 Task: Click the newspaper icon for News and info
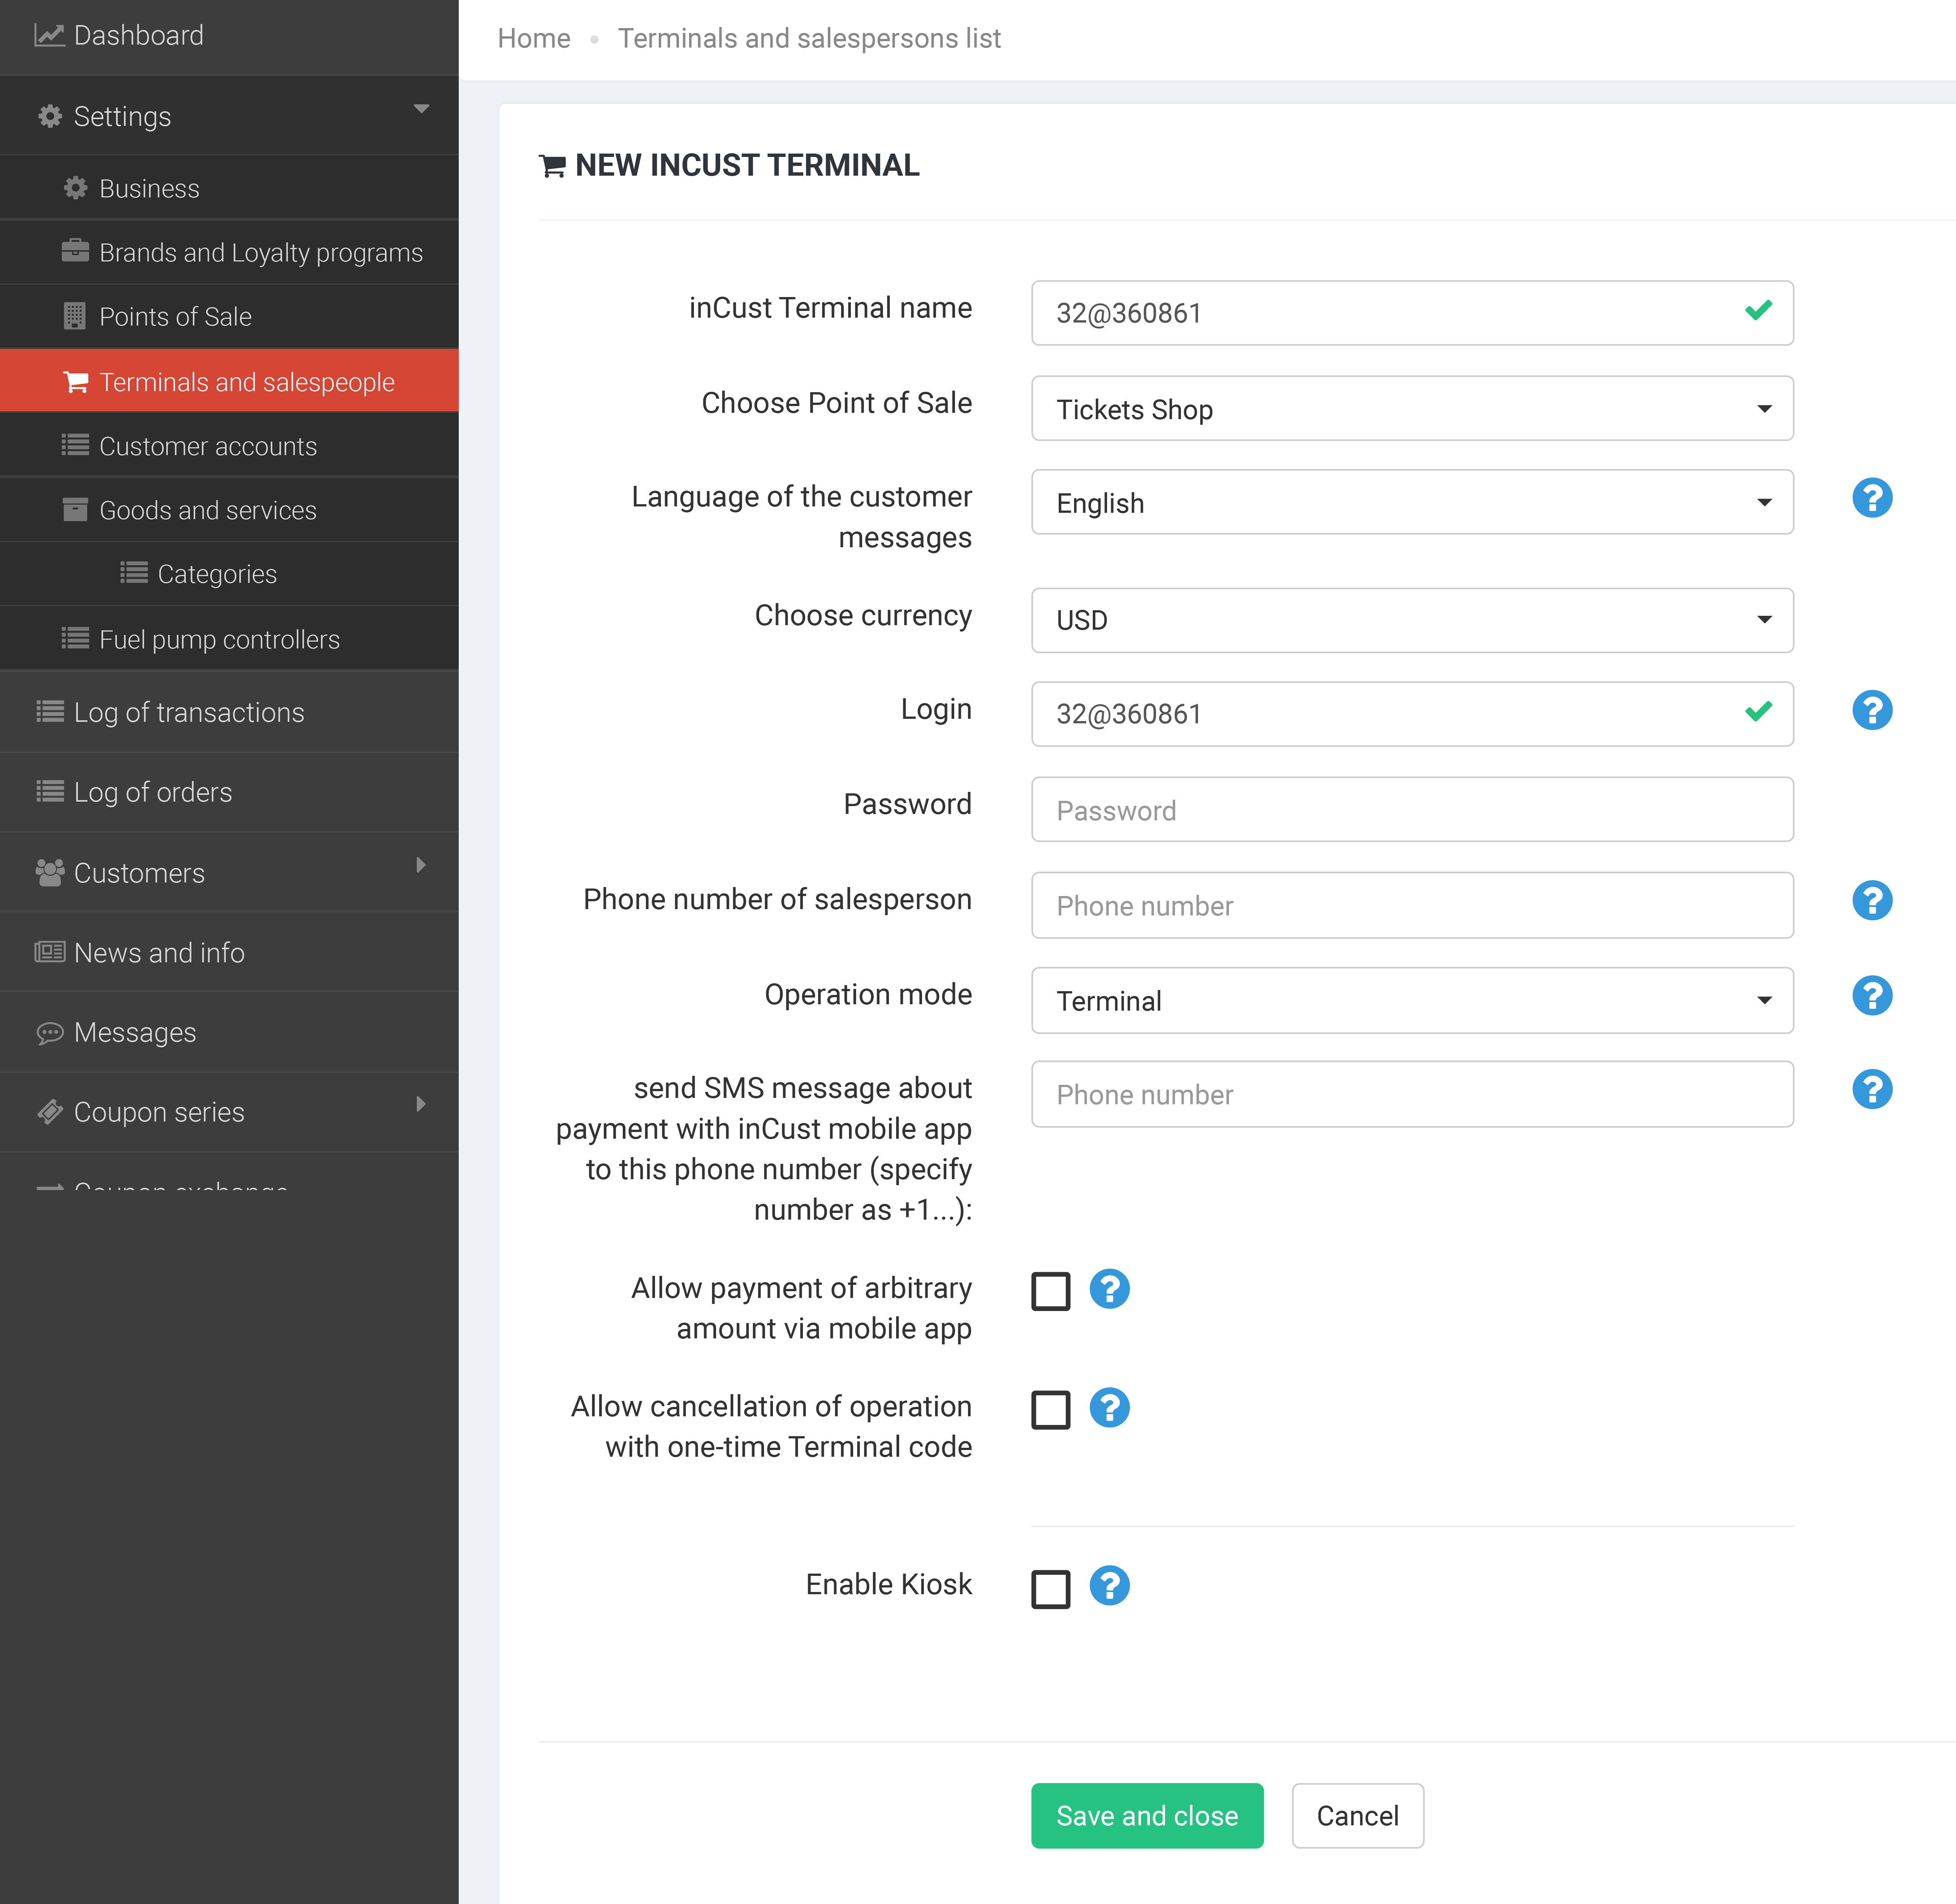coord(50,952)
